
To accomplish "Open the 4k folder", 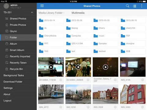I will (x=51, y=28).
